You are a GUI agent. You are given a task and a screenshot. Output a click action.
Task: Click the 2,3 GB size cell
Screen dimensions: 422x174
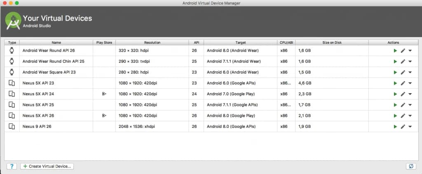332,94
